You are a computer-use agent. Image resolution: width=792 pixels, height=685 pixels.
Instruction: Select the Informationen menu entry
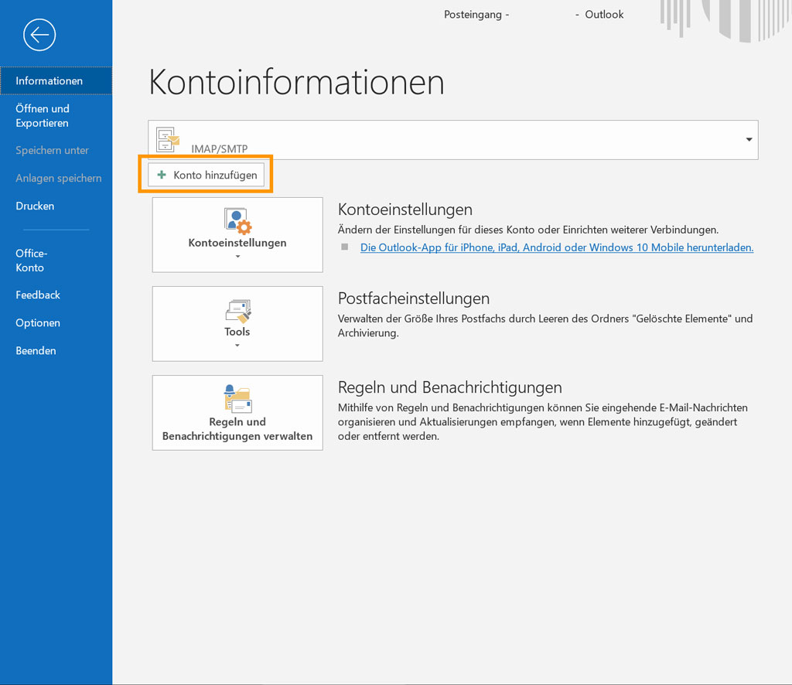[56, 80]
